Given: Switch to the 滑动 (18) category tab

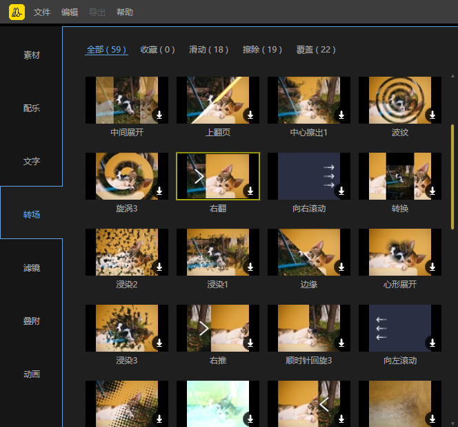Looking at the screenshot, I should (x=208, y=50).
